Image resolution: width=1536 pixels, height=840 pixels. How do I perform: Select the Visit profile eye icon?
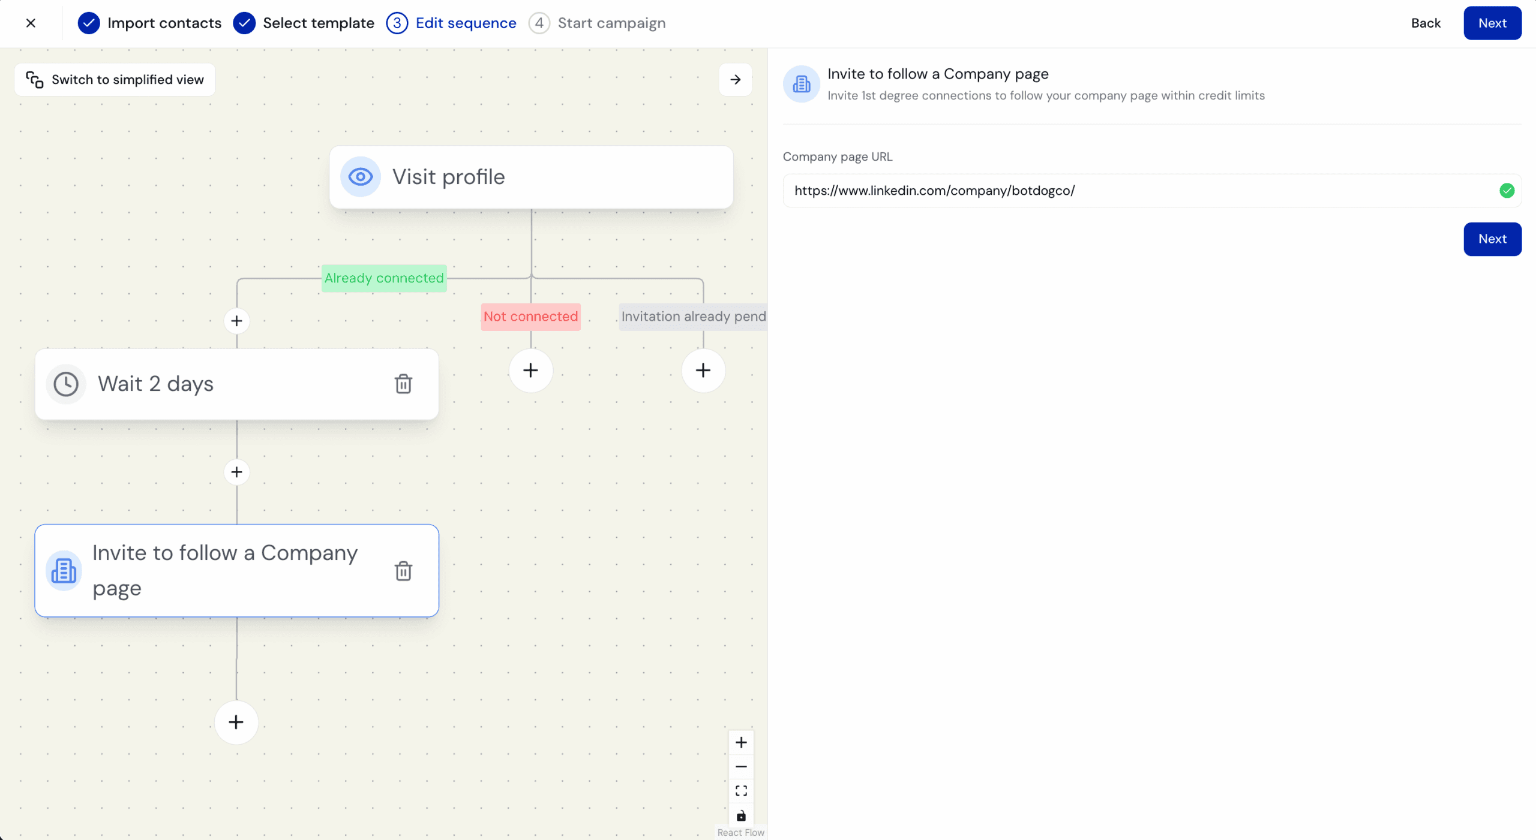click(359, 177)
